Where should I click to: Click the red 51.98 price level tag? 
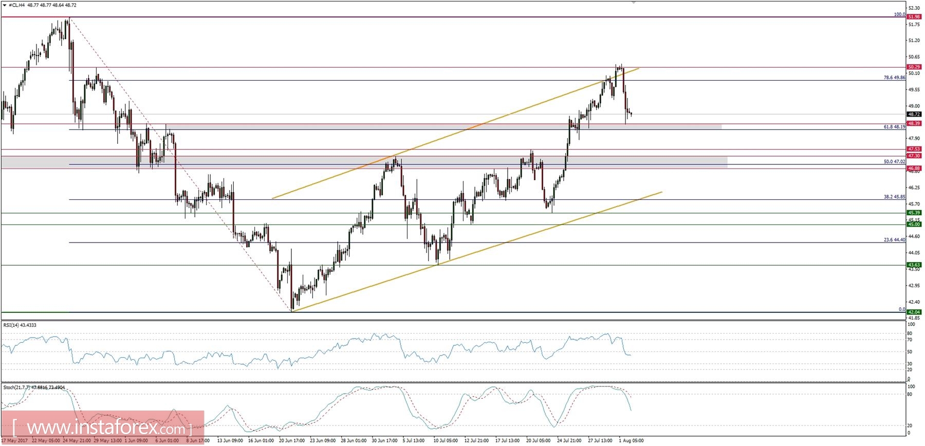point(914,17)
